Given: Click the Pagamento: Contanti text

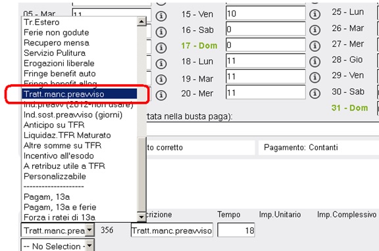Looking at the screenshot, I should tap(301, 147).
